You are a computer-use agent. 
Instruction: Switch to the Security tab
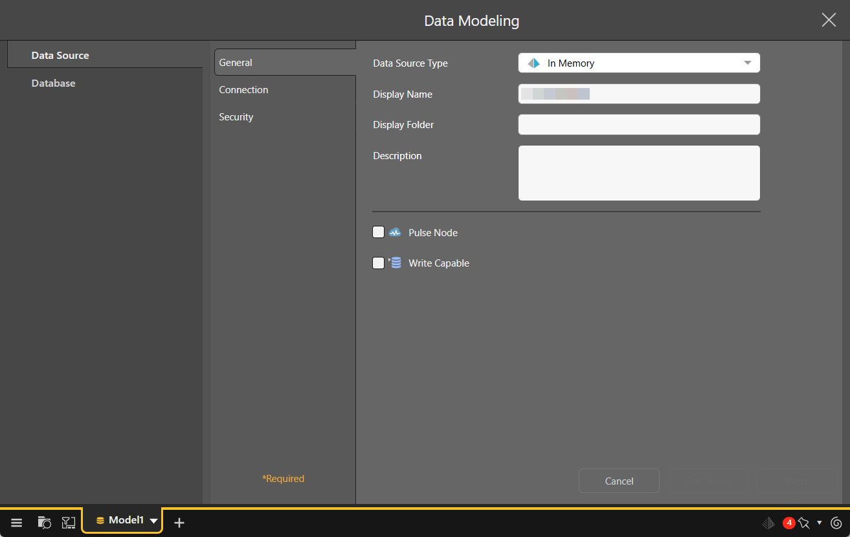click(236, 117)
